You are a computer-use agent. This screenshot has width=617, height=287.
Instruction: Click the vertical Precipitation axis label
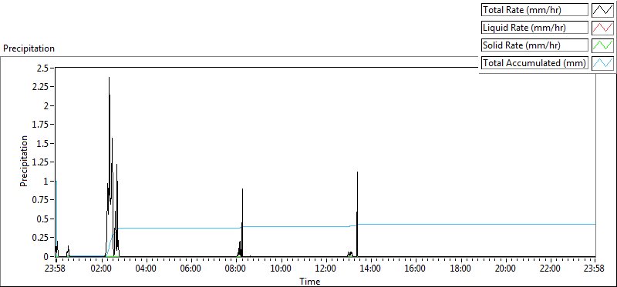click(24, 161)
